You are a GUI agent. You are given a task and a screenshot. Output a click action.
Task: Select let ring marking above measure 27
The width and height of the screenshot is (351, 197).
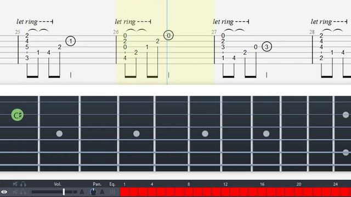point(231,22)
